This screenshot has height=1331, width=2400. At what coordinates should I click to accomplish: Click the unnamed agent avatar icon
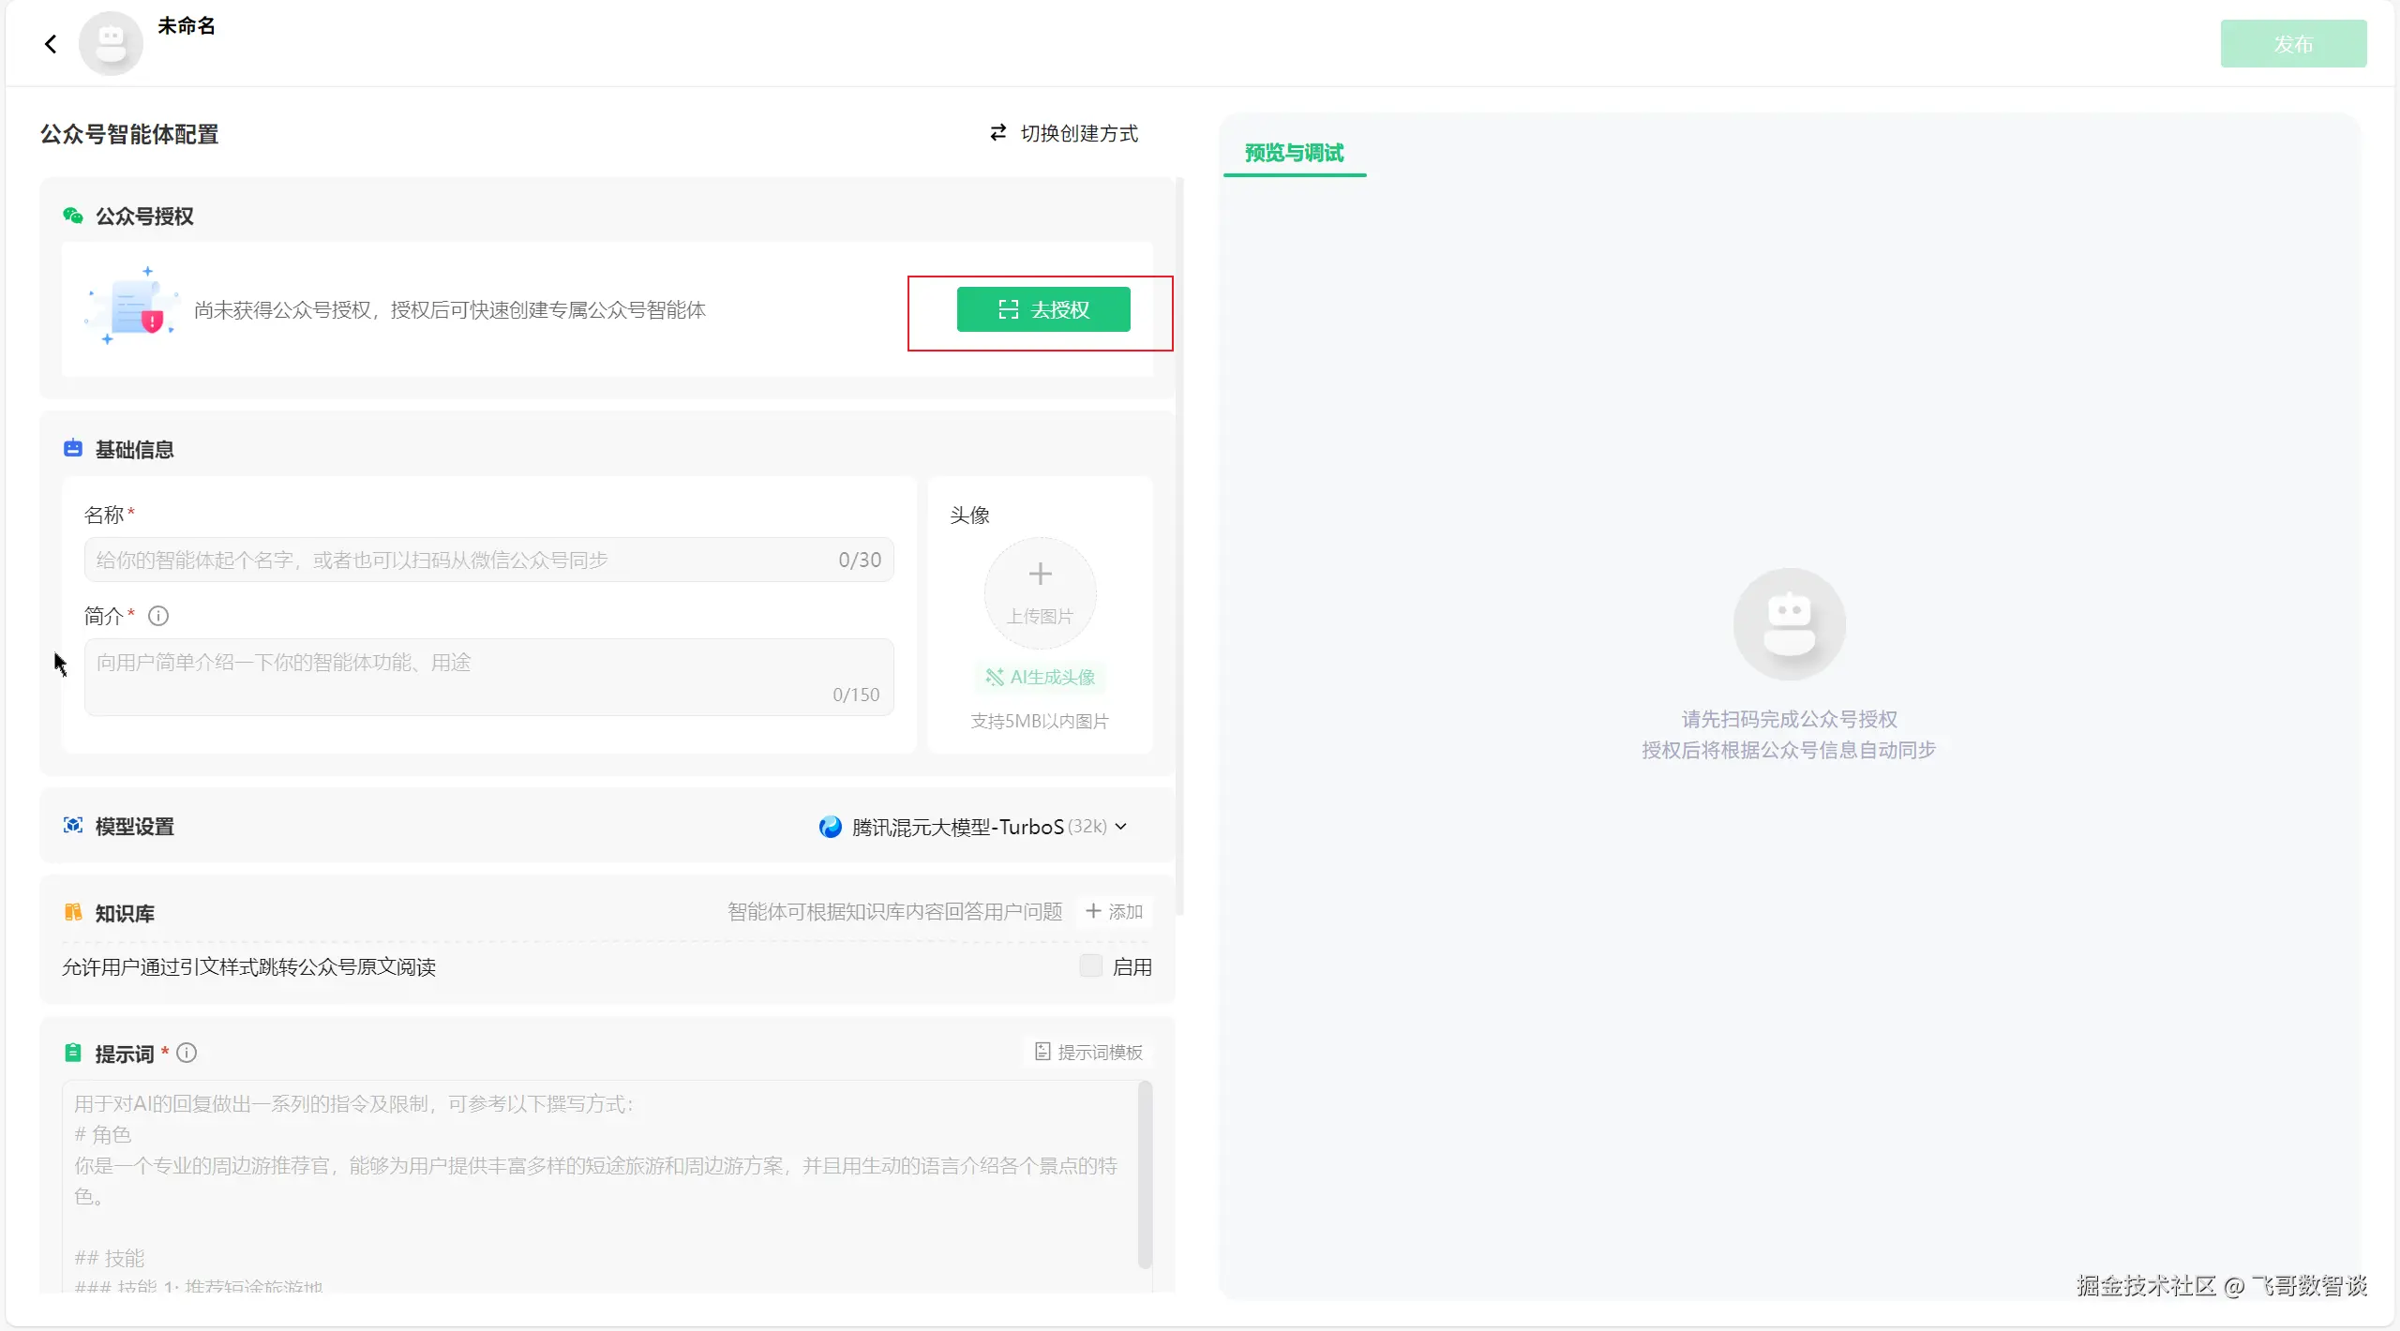111,43
